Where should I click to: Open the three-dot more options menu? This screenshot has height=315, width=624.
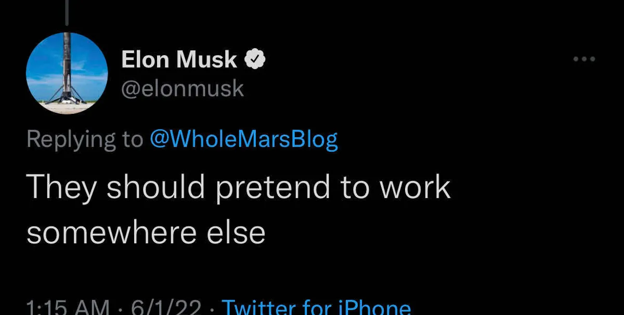click(584, 59)
